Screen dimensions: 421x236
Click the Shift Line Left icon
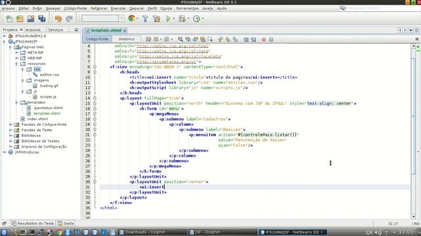click(x=246, y=39)
